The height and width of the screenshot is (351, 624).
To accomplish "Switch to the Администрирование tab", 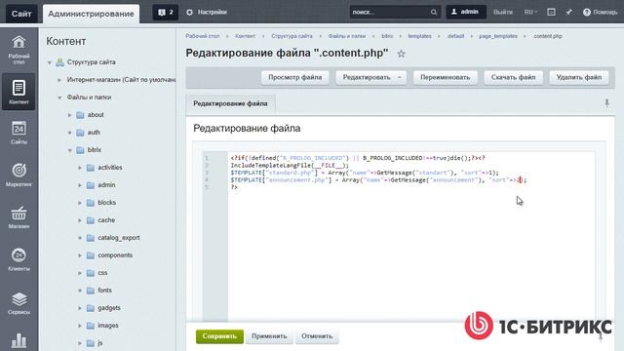I will (91, 14).
